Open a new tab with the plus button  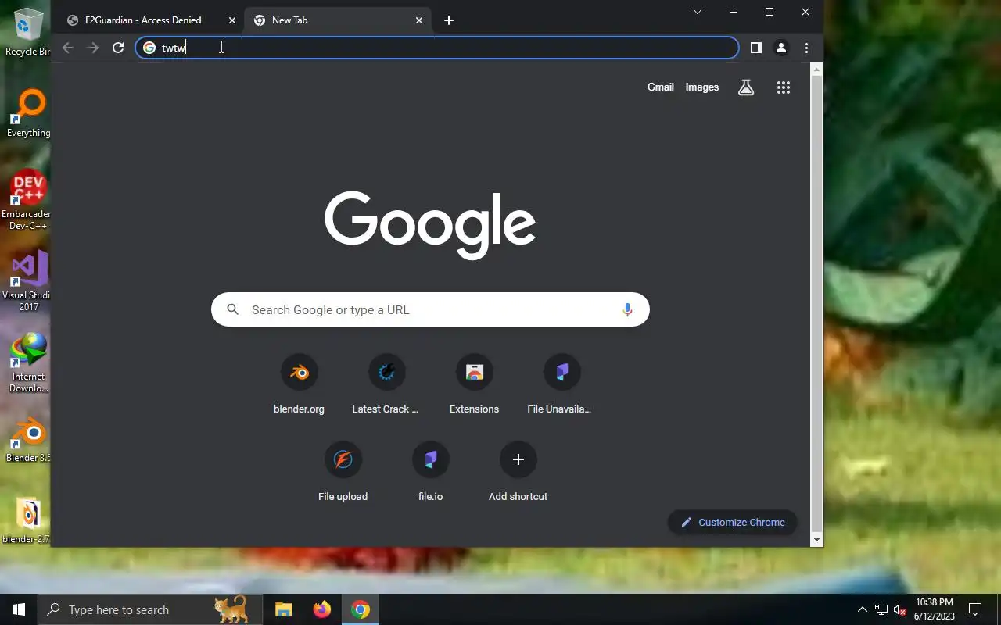448,20
